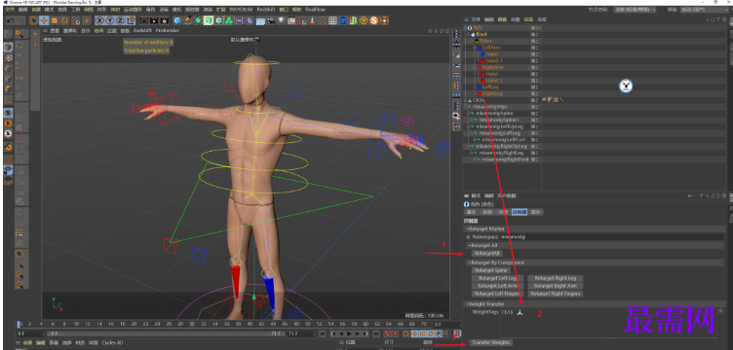
Task: Expand the Ch36 tree node
Action: (x=465, y=100)
